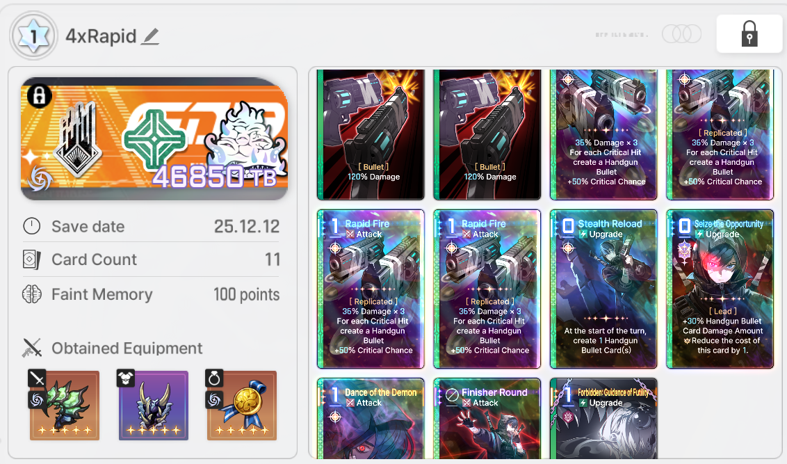Click the padlock button at top right
Viewport: 787px width, 464px height.
coord(749,33)
